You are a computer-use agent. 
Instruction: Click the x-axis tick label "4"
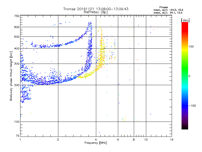pyautogui.click(x=96, y=140)
